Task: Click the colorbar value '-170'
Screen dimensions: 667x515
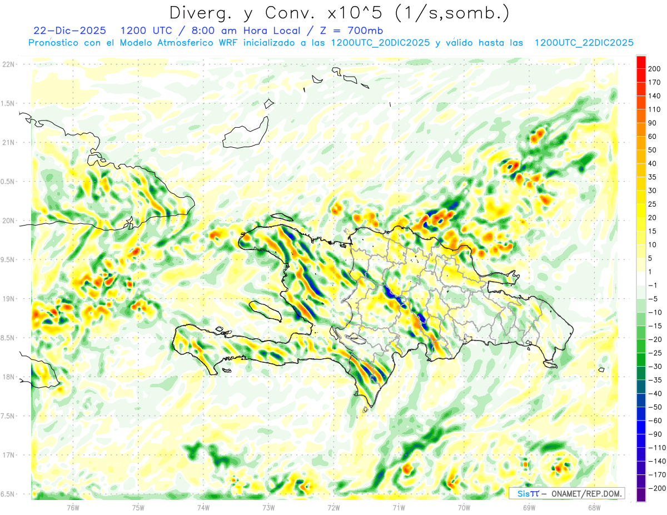Action: tap(656, 475)
